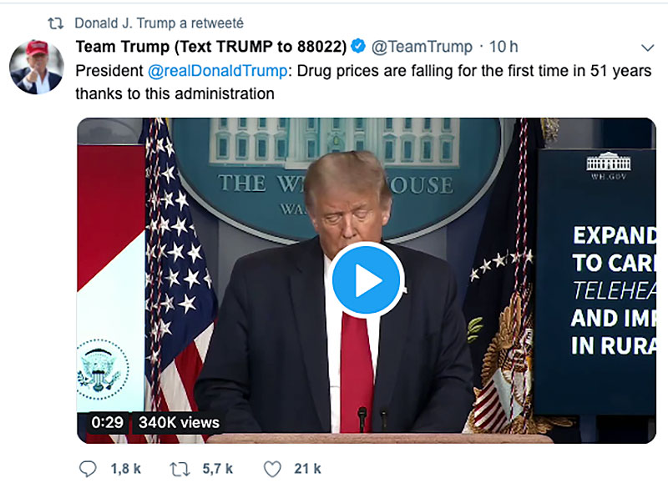Open the tweet options chevron
Viewport: 668px width, 488px height.
tap(648, 47)
